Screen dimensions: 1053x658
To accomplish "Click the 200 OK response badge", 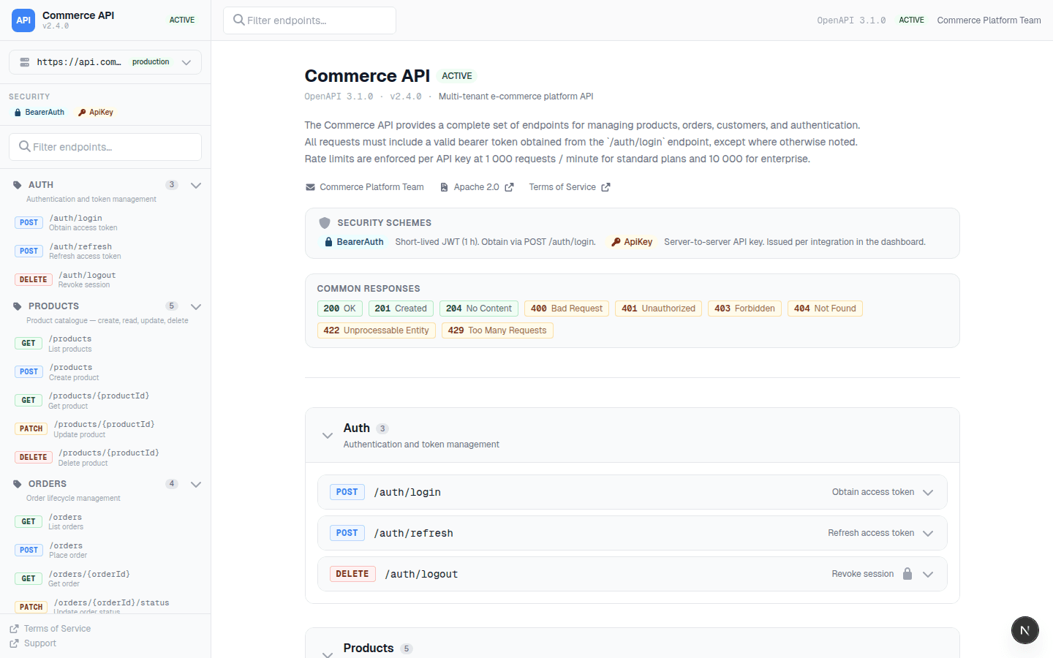I will point(339,309).
